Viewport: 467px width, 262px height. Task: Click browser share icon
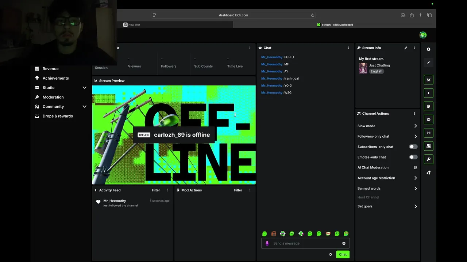click(x=412, y=15)
